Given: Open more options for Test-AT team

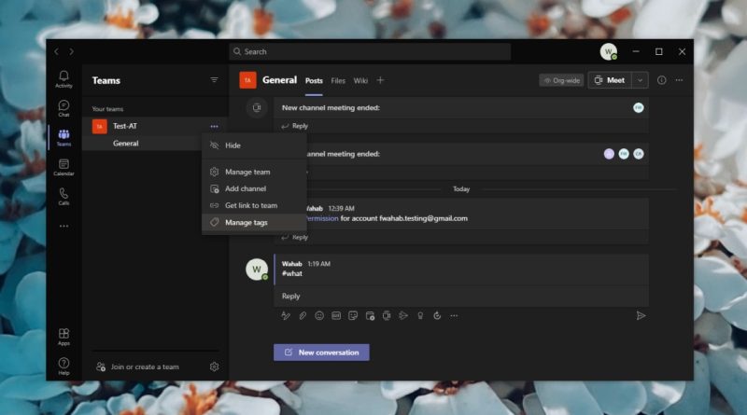Looking at the screenshot, I should pyautogui.click(x=215, y=126).
